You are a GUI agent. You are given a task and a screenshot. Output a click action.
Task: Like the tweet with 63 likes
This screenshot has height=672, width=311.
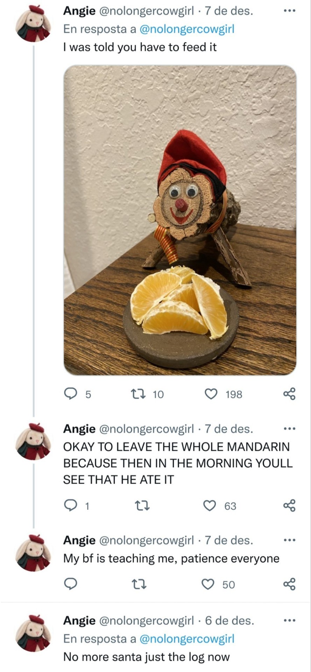click(x=210, y=506)
